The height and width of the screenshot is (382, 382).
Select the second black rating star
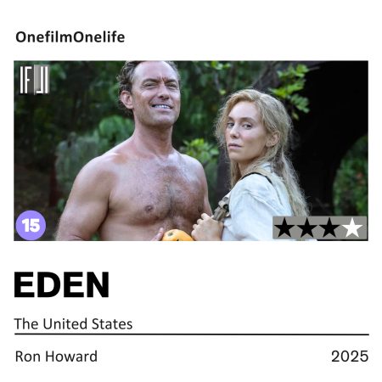tap(307, 228)
